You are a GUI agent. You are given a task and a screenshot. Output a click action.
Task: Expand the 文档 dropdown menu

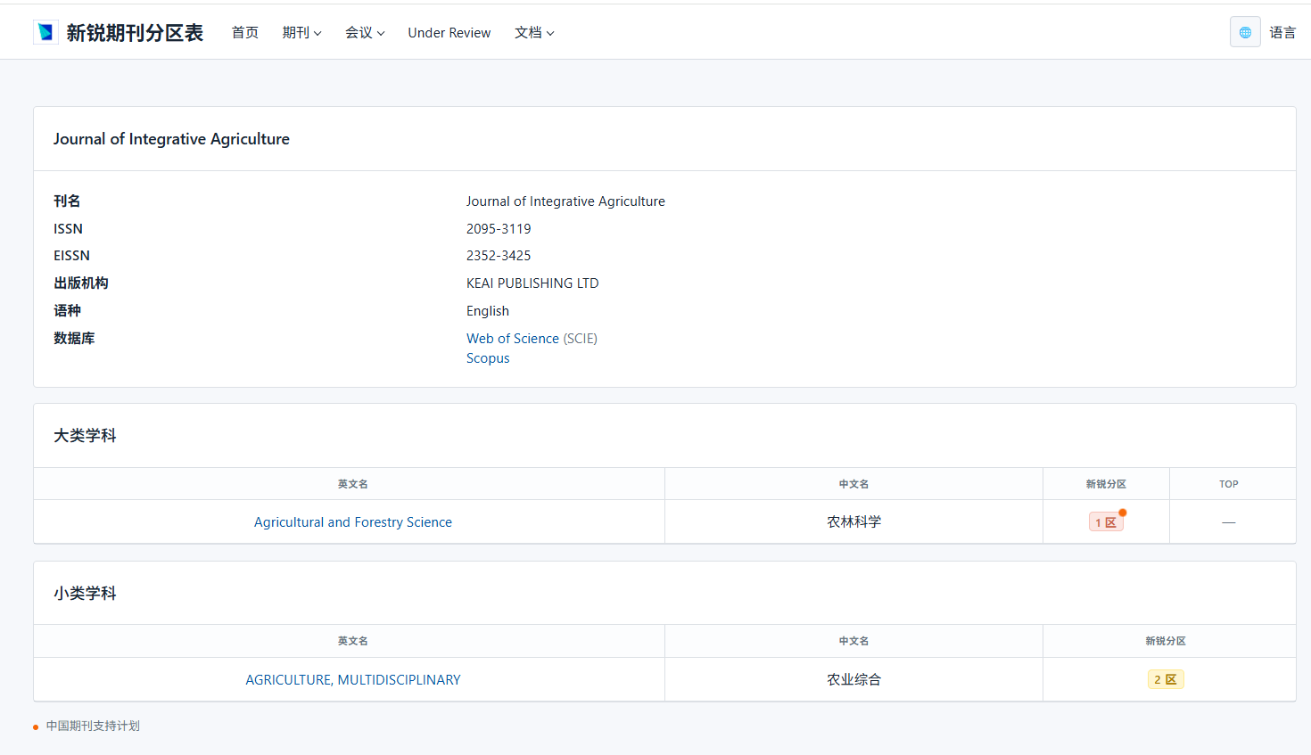click(534, 32)
